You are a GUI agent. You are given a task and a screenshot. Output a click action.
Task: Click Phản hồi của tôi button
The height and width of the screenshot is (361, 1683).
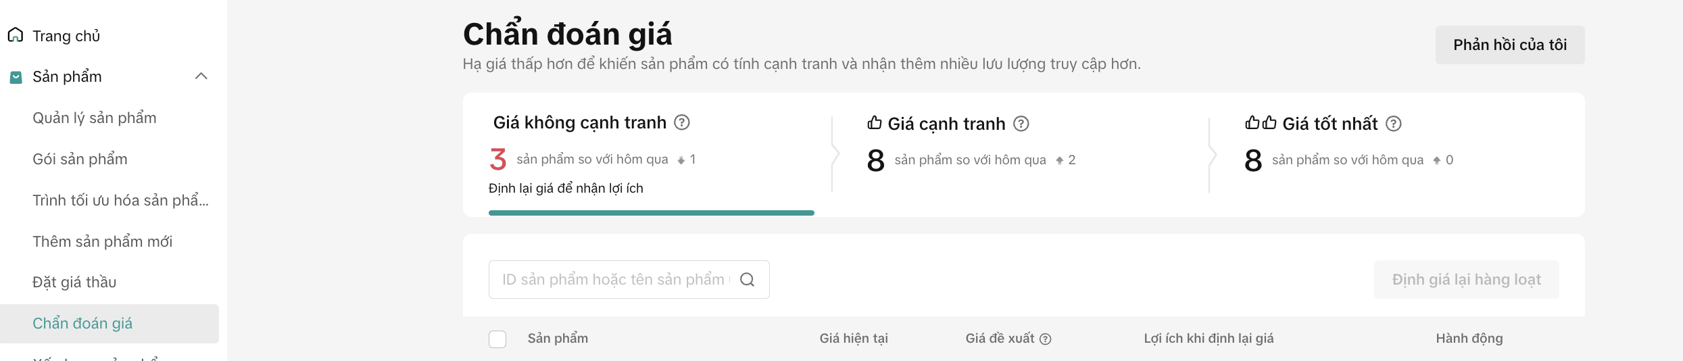(1509, 45)
